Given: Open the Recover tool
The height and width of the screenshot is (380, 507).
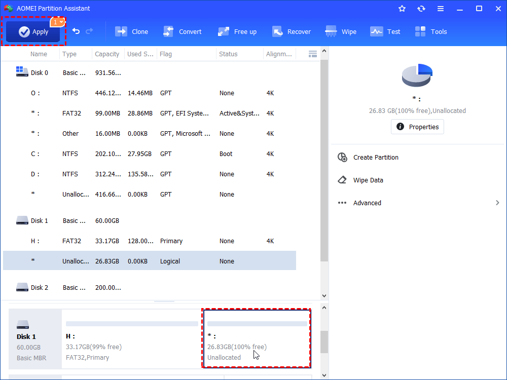Looking at the screenshot, I should pyautogui.click(x=291, y=31).
